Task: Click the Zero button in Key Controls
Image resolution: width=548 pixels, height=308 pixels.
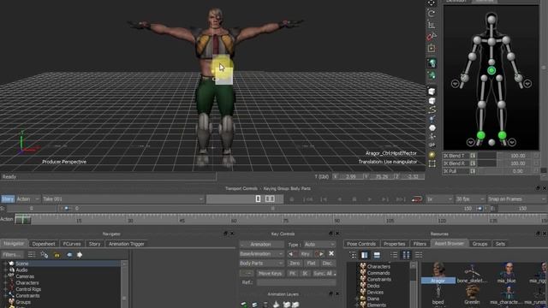Action: click(x=295, y=264)
